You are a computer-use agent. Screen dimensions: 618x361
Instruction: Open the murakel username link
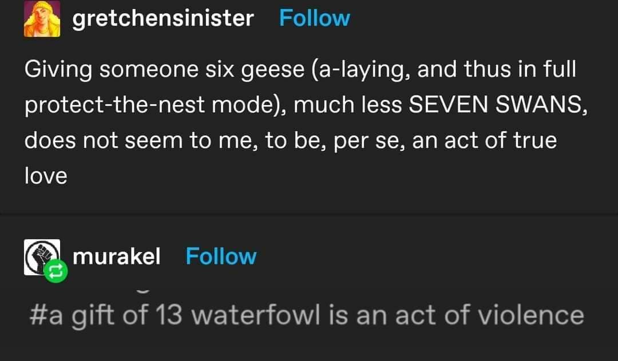(117, 256)
